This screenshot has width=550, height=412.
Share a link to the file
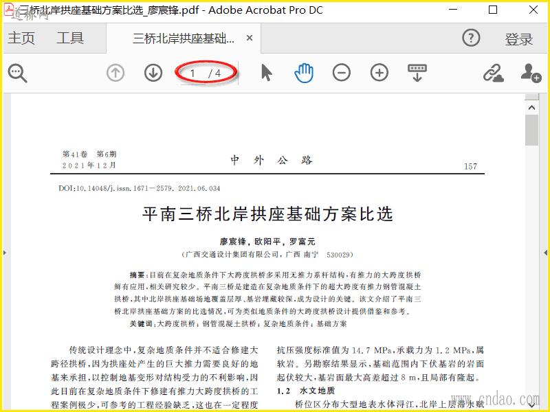pyautogui.click(x=494, y=73)
